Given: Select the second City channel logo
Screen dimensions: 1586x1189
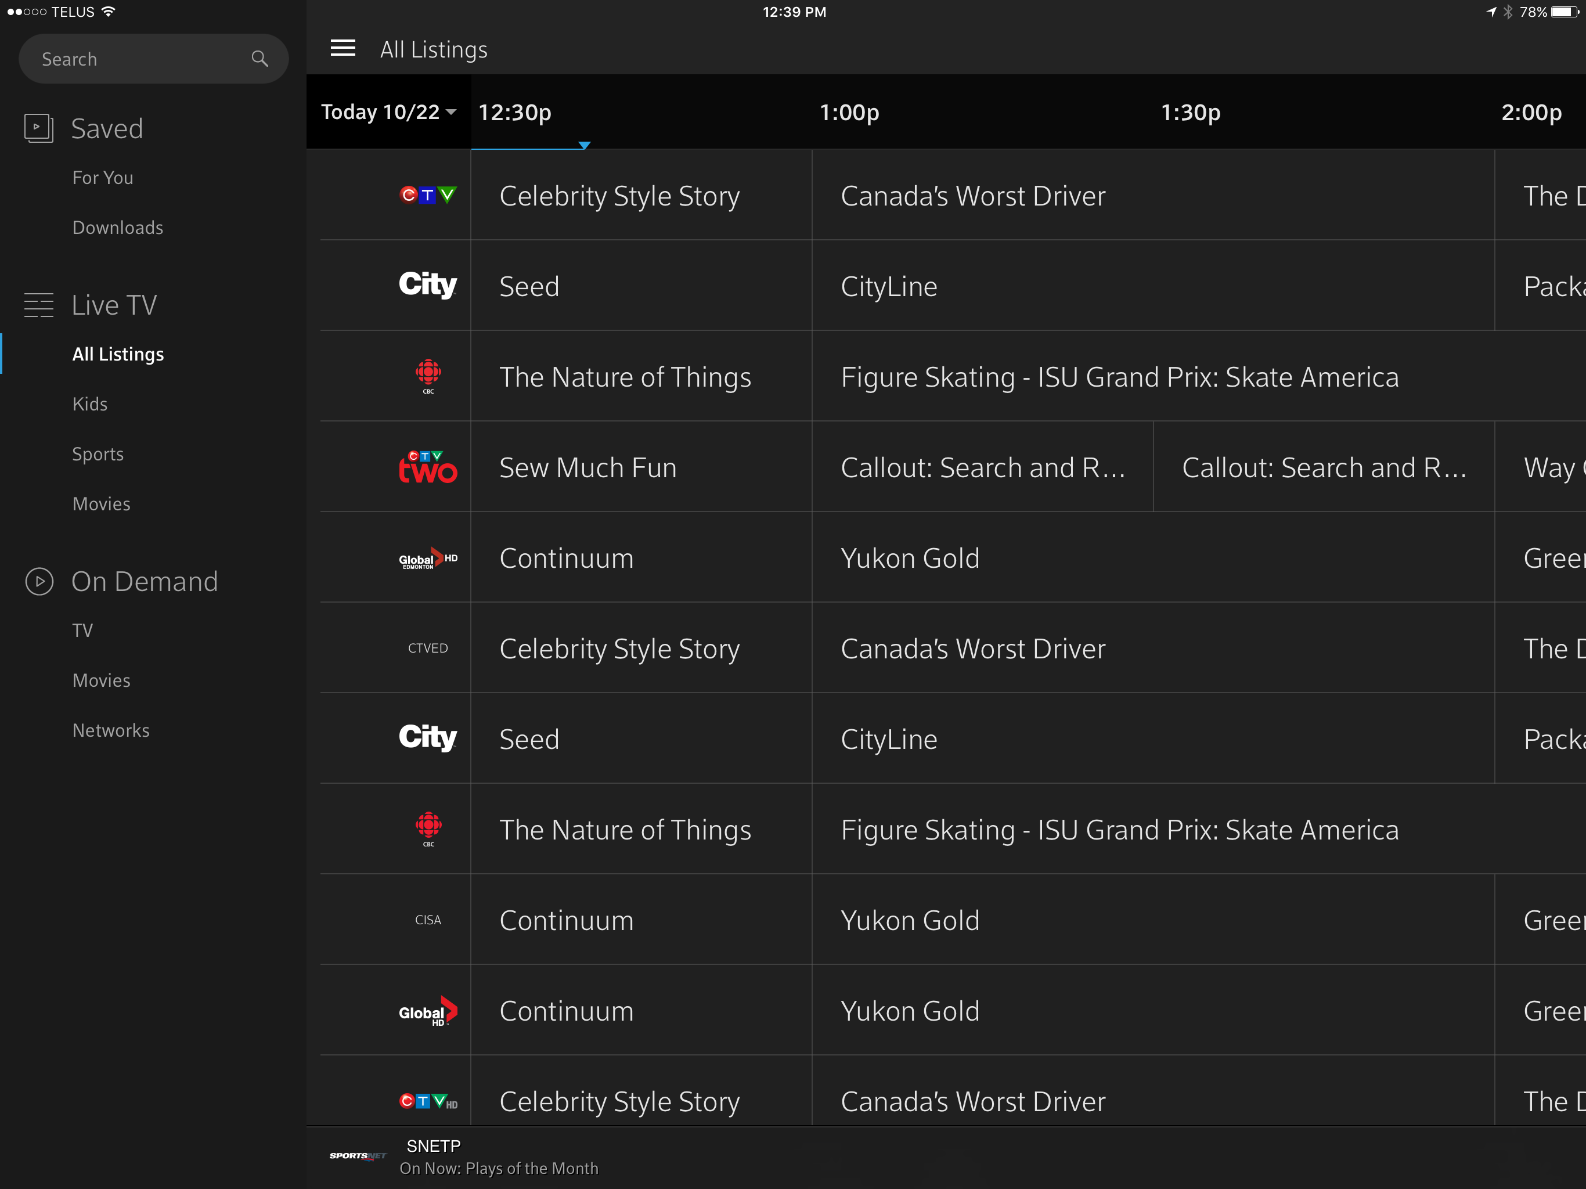Looking at the screenshot, I should pos(428,737).
